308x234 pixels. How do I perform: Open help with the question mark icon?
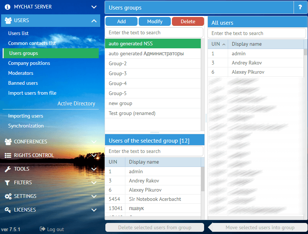pos(301,7)
